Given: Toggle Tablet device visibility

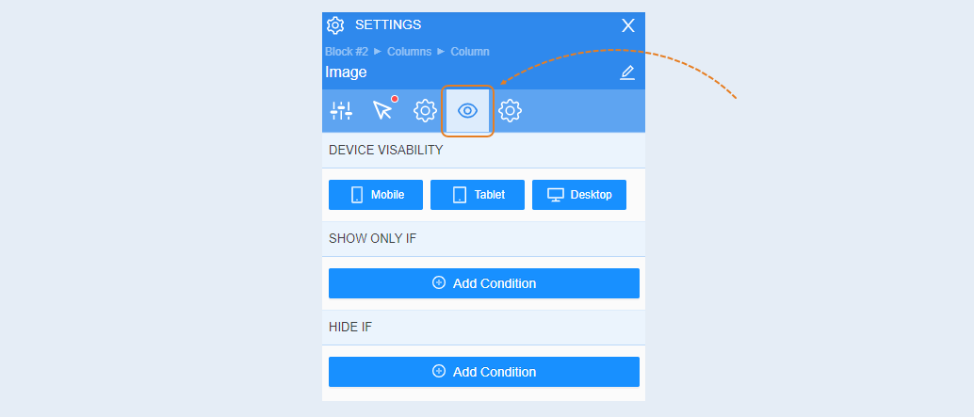Looking at the screenshot, I should pyautogui.click(x=478, y=195).
